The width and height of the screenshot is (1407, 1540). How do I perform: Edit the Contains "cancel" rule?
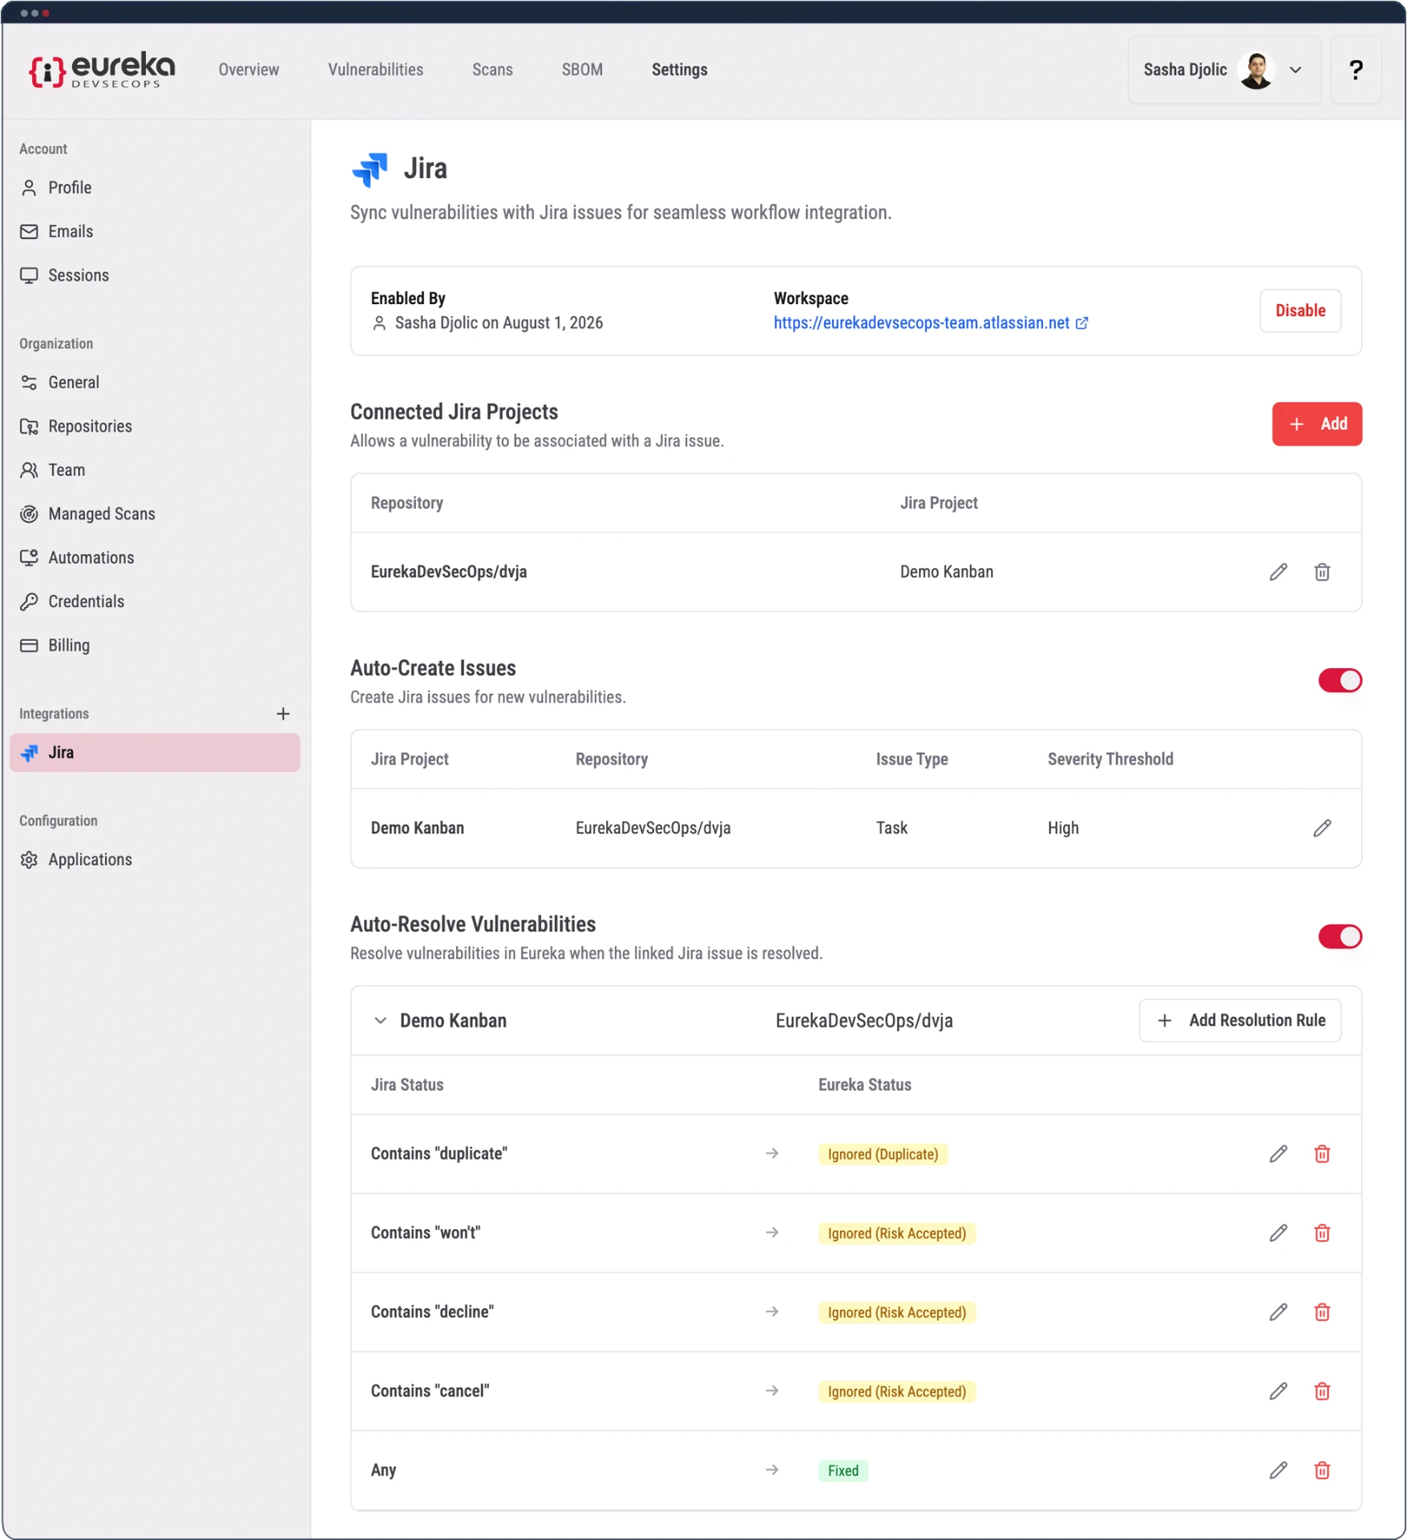[x=1278, y=1392]
